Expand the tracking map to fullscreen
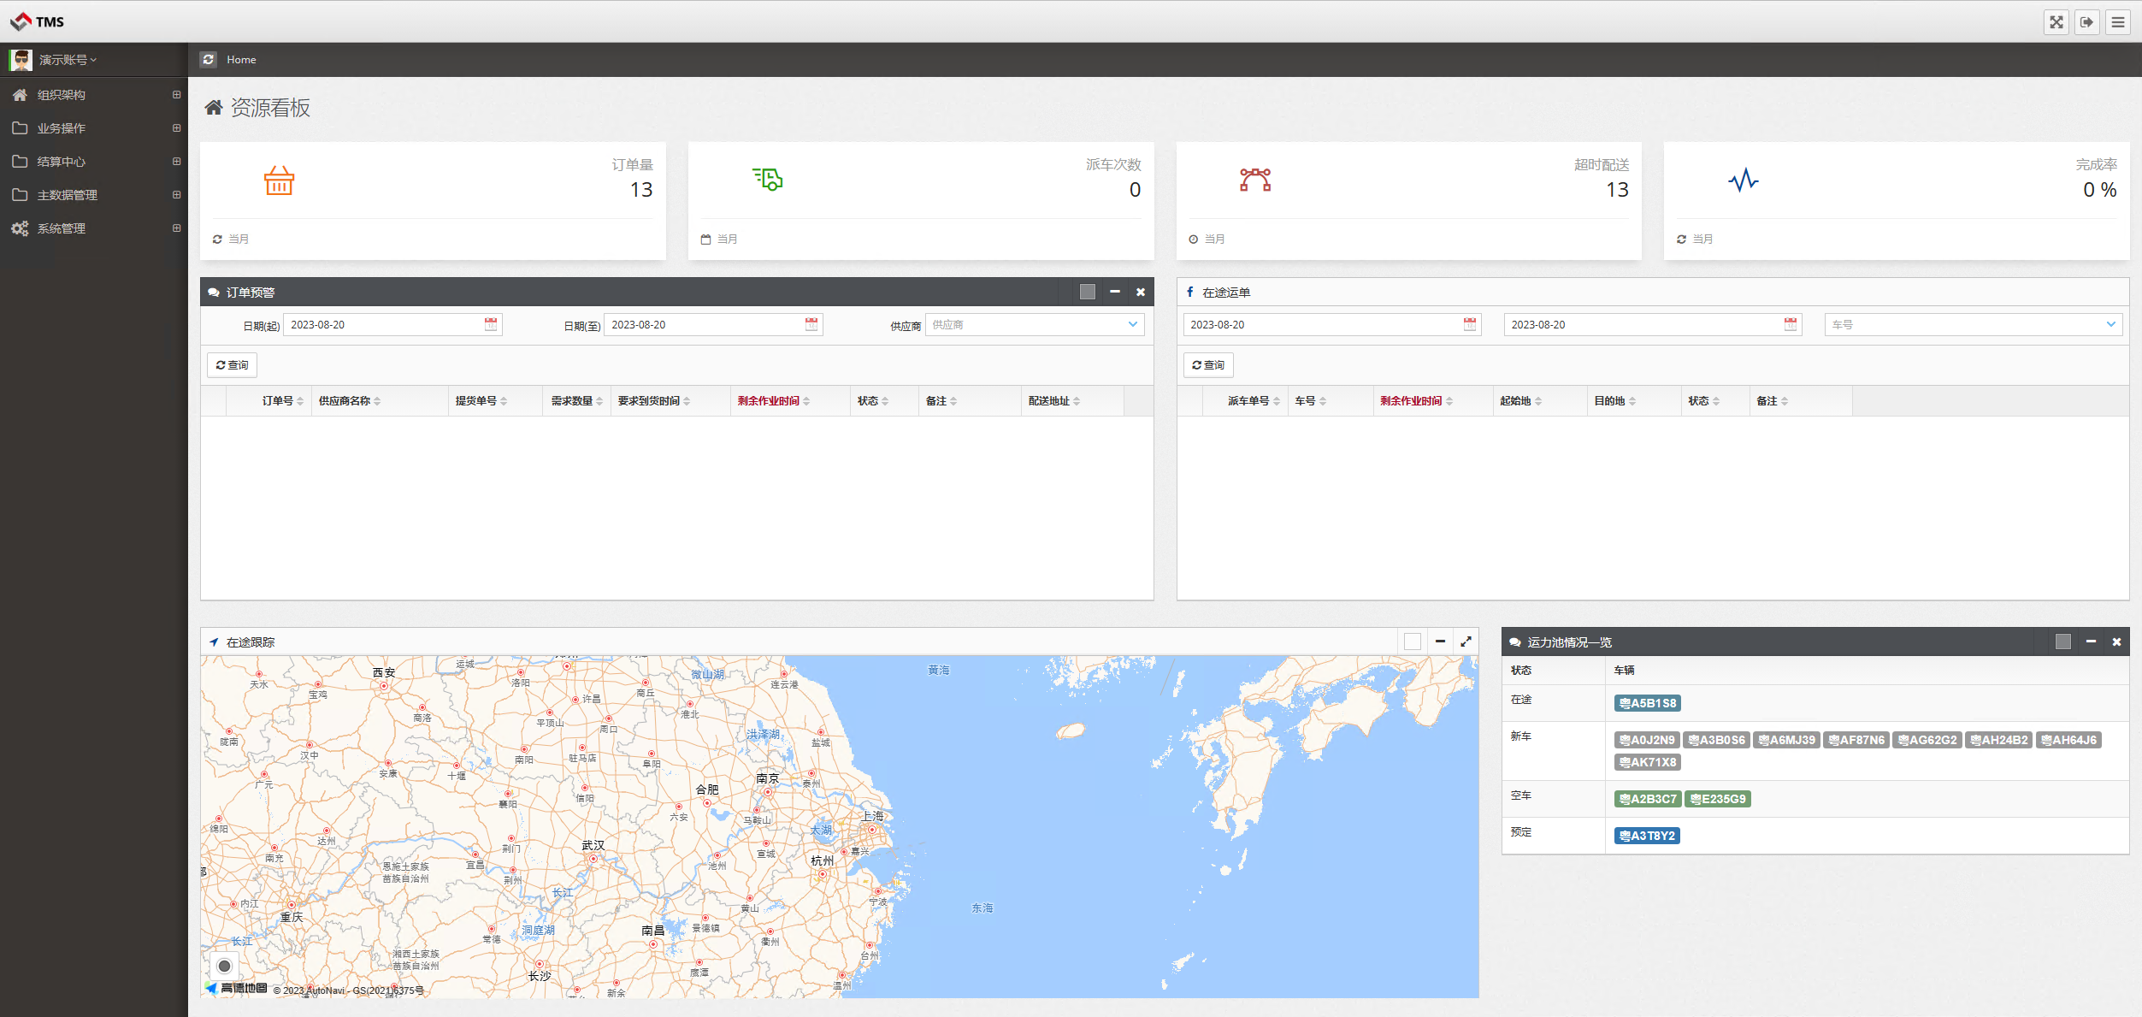 pos(1466,642)
